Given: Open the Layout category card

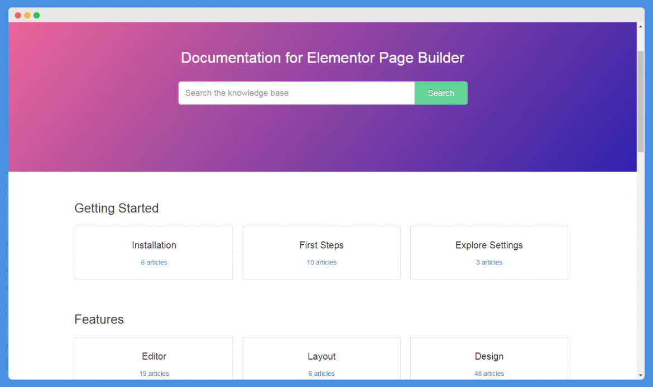Looking at the screenshot, I should point(321,359).
